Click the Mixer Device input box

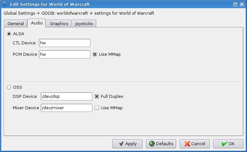point(66,108)
